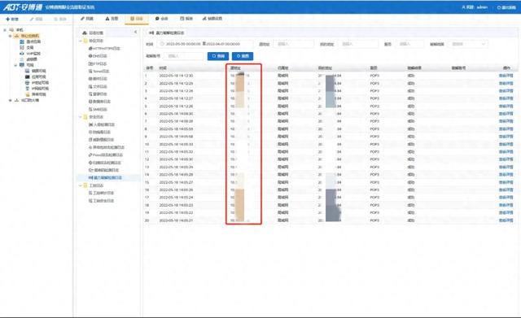The width and height of the screenshot is (521, 318).
Task: Open view details link for row 12
Action: click(506, 159)
